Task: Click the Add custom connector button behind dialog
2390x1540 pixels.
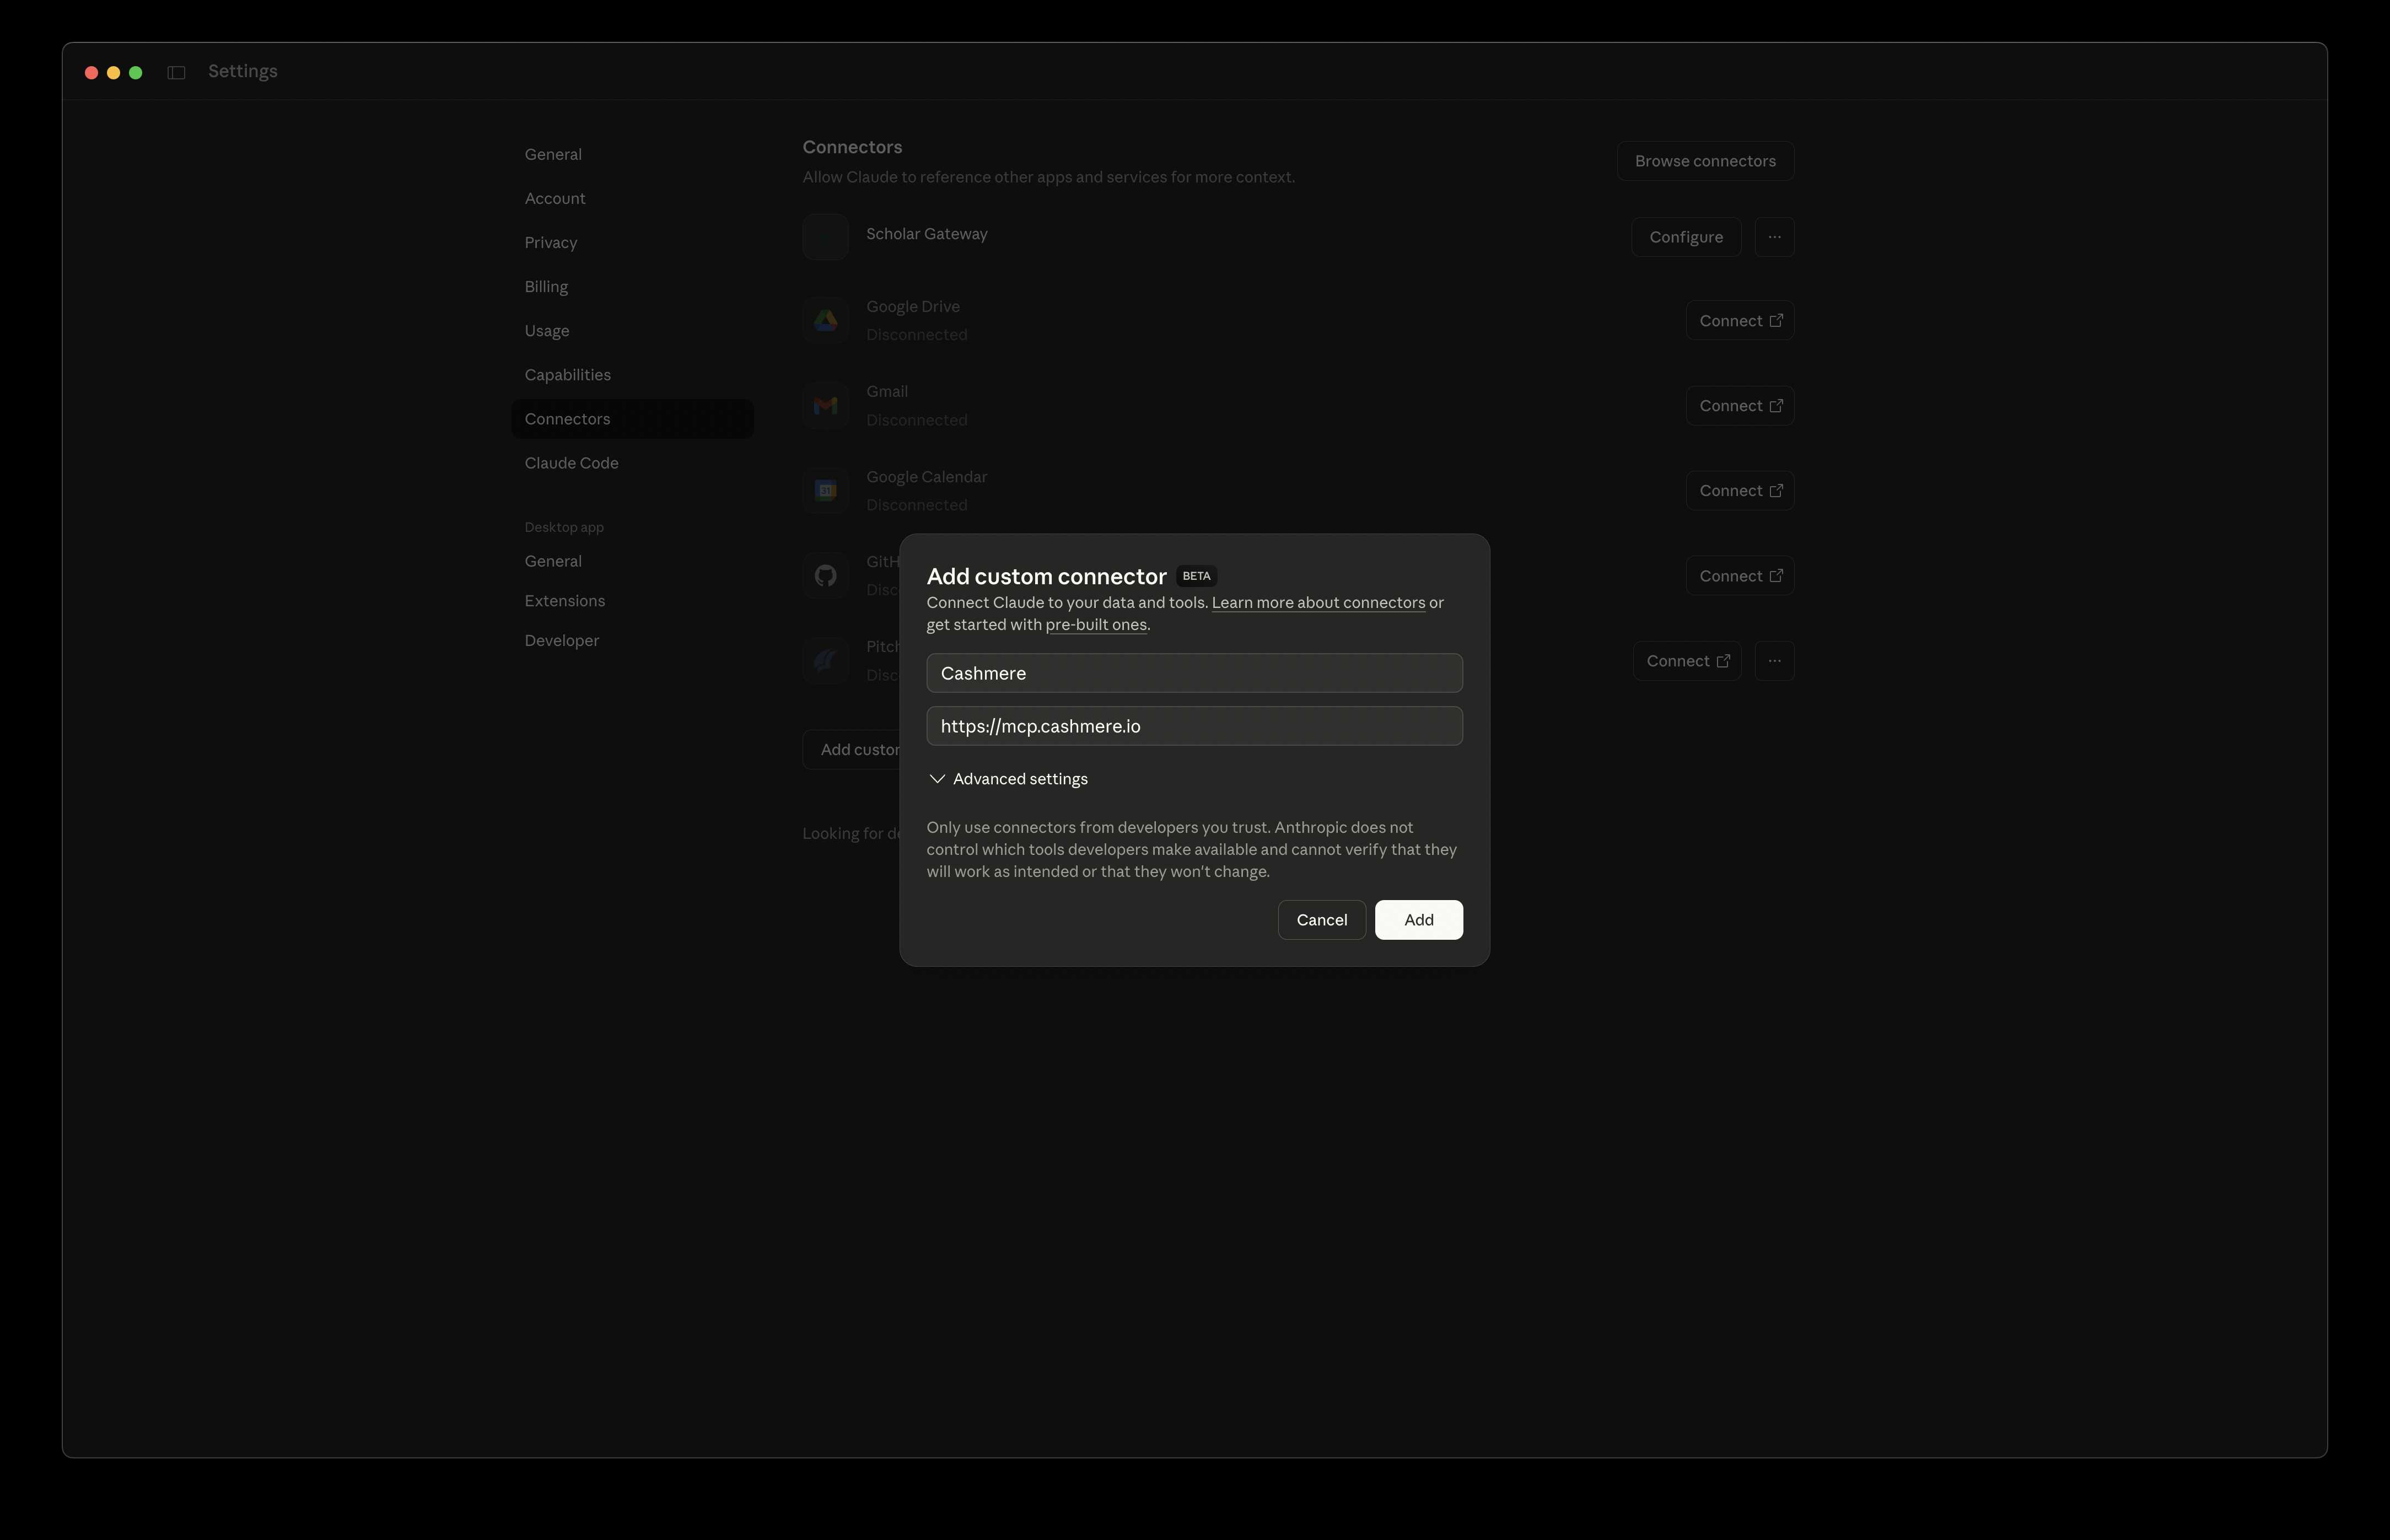Action: pyautogui.click(x=852, y=749)
